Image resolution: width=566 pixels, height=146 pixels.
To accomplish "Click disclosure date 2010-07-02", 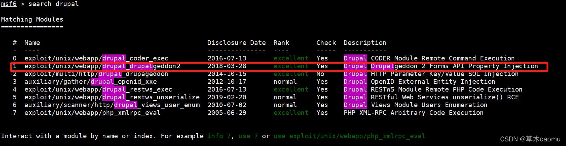I will coord(227,105).
